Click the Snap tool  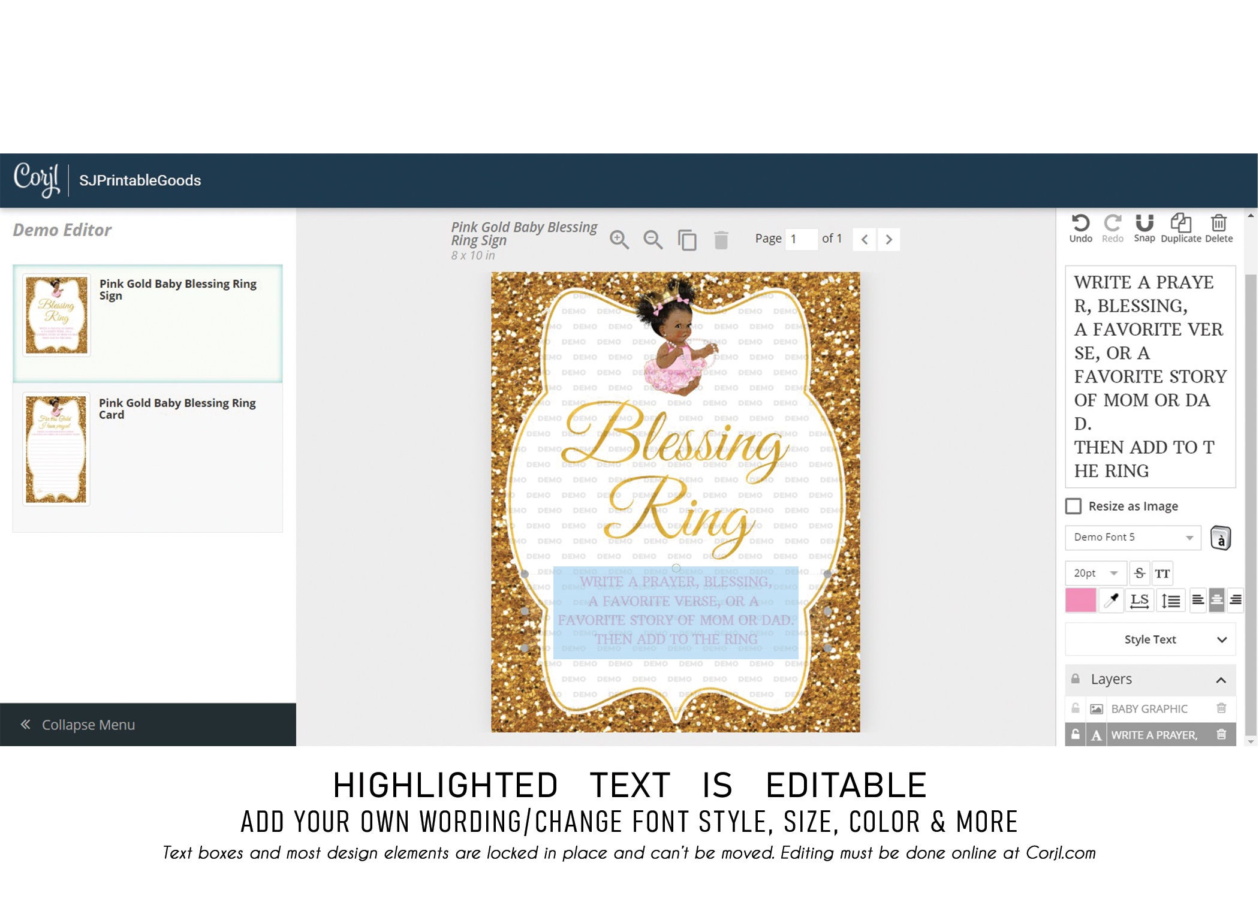pos(1144,227)
